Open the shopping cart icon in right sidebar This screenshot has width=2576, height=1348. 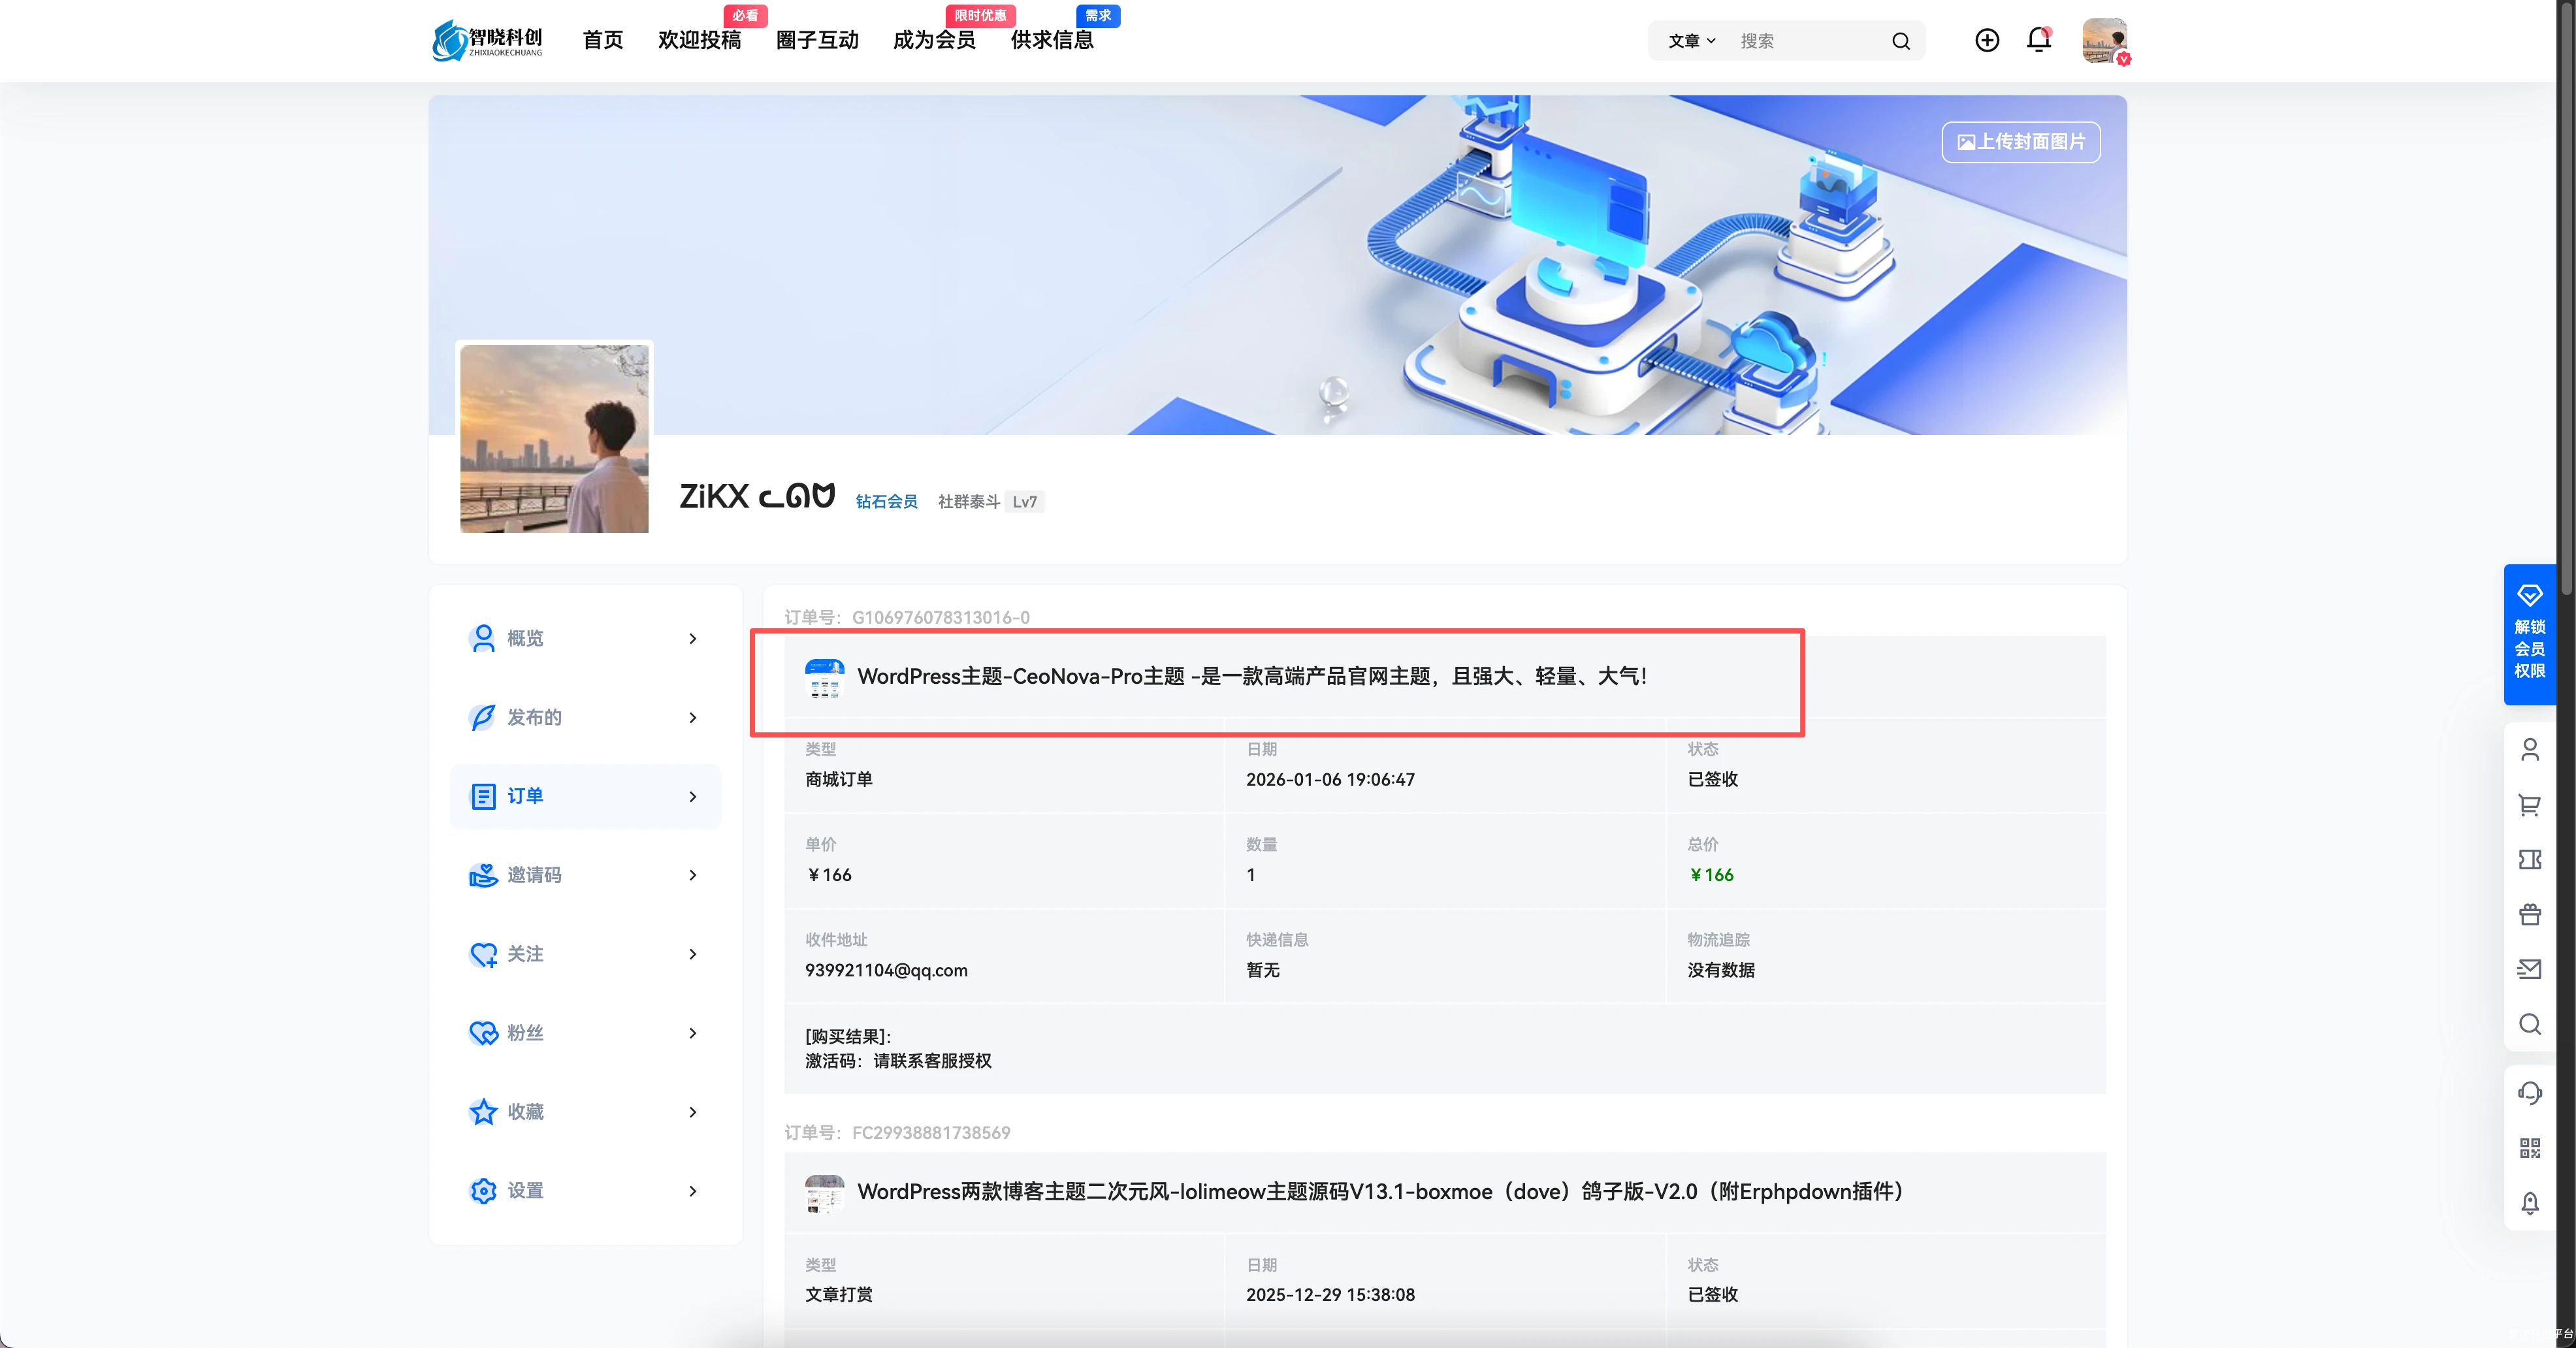click(x=2530, y=806)
